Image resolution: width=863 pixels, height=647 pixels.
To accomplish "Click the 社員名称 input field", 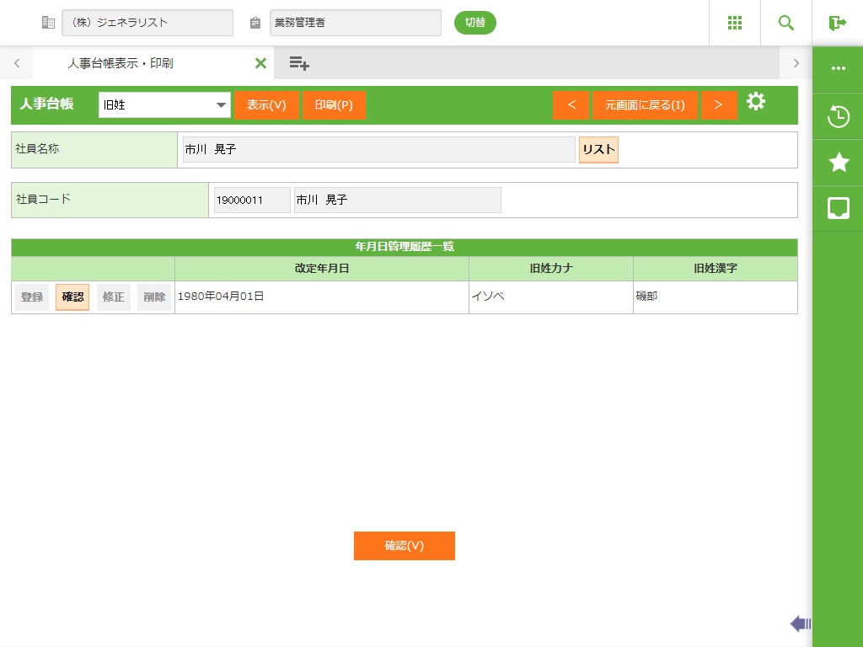I will pos(379,150).
